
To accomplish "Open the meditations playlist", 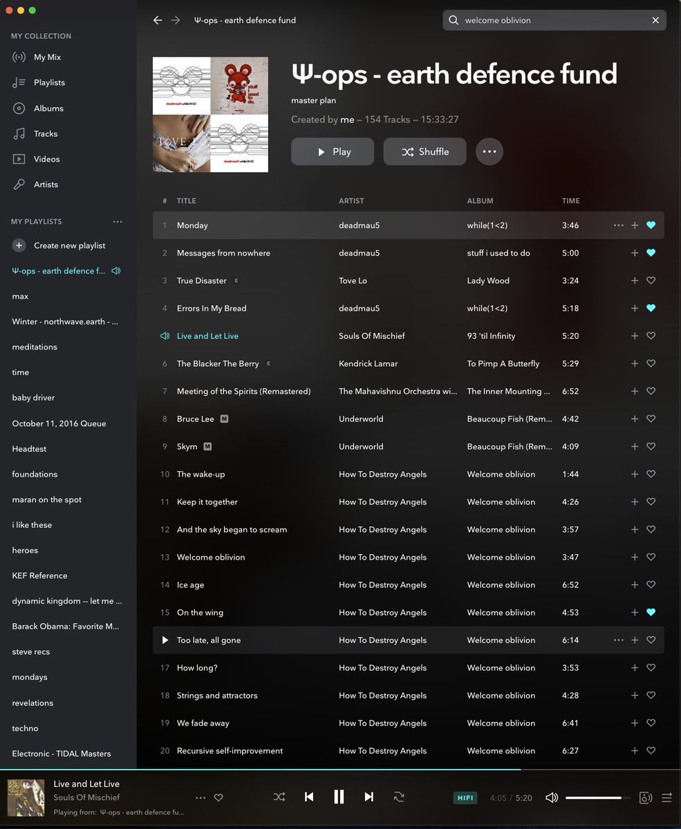I will point(35,347).
